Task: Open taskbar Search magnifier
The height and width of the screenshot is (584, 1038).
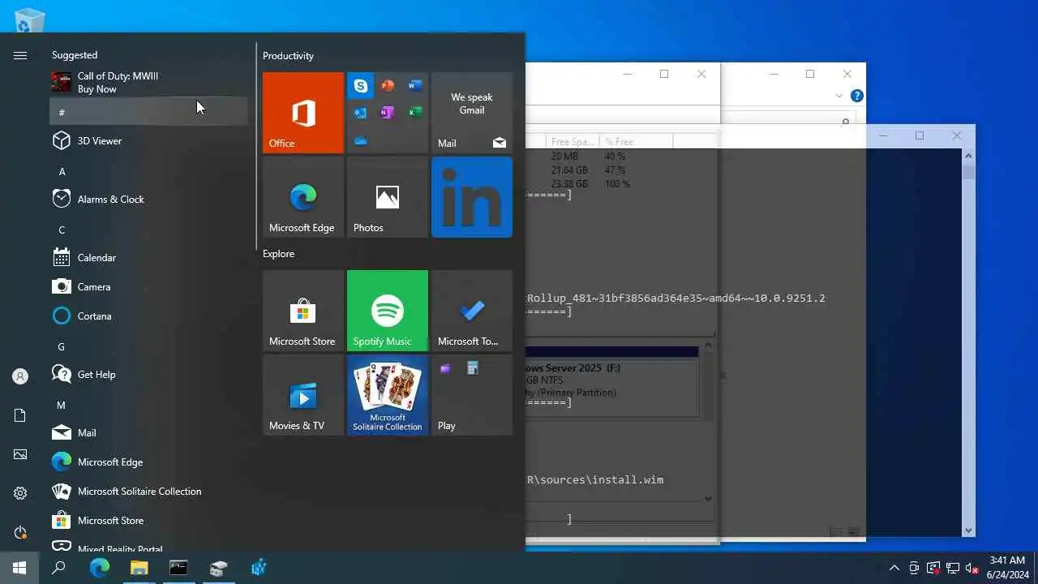Action: point(58,568)
